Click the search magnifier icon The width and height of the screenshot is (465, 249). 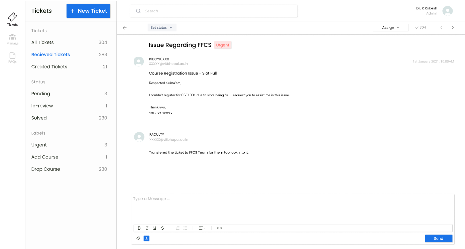pos(138,11)
